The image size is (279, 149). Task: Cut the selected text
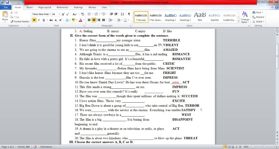coord(14,13)
